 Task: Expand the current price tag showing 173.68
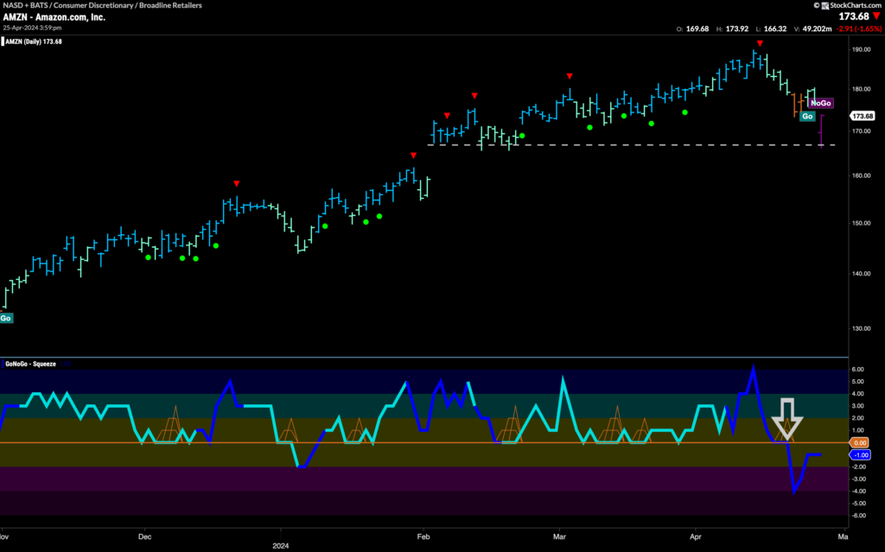pos(863,115)
